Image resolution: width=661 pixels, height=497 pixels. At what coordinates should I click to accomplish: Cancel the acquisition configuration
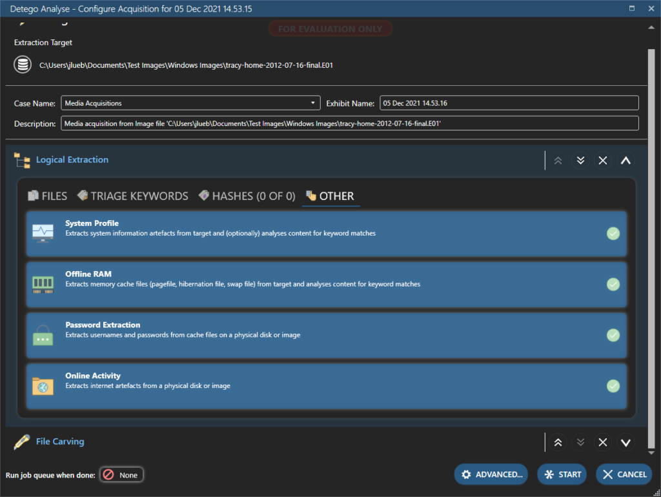pyautogui.click(x=624, y=474)
